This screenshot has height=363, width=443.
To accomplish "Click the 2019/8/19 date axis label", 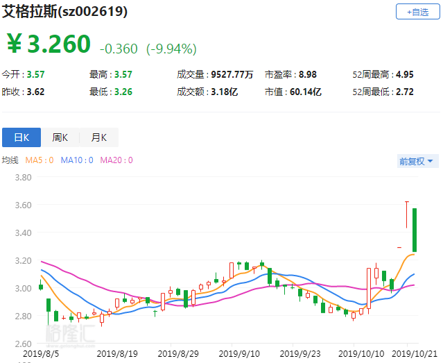I will tap(117, 354).
